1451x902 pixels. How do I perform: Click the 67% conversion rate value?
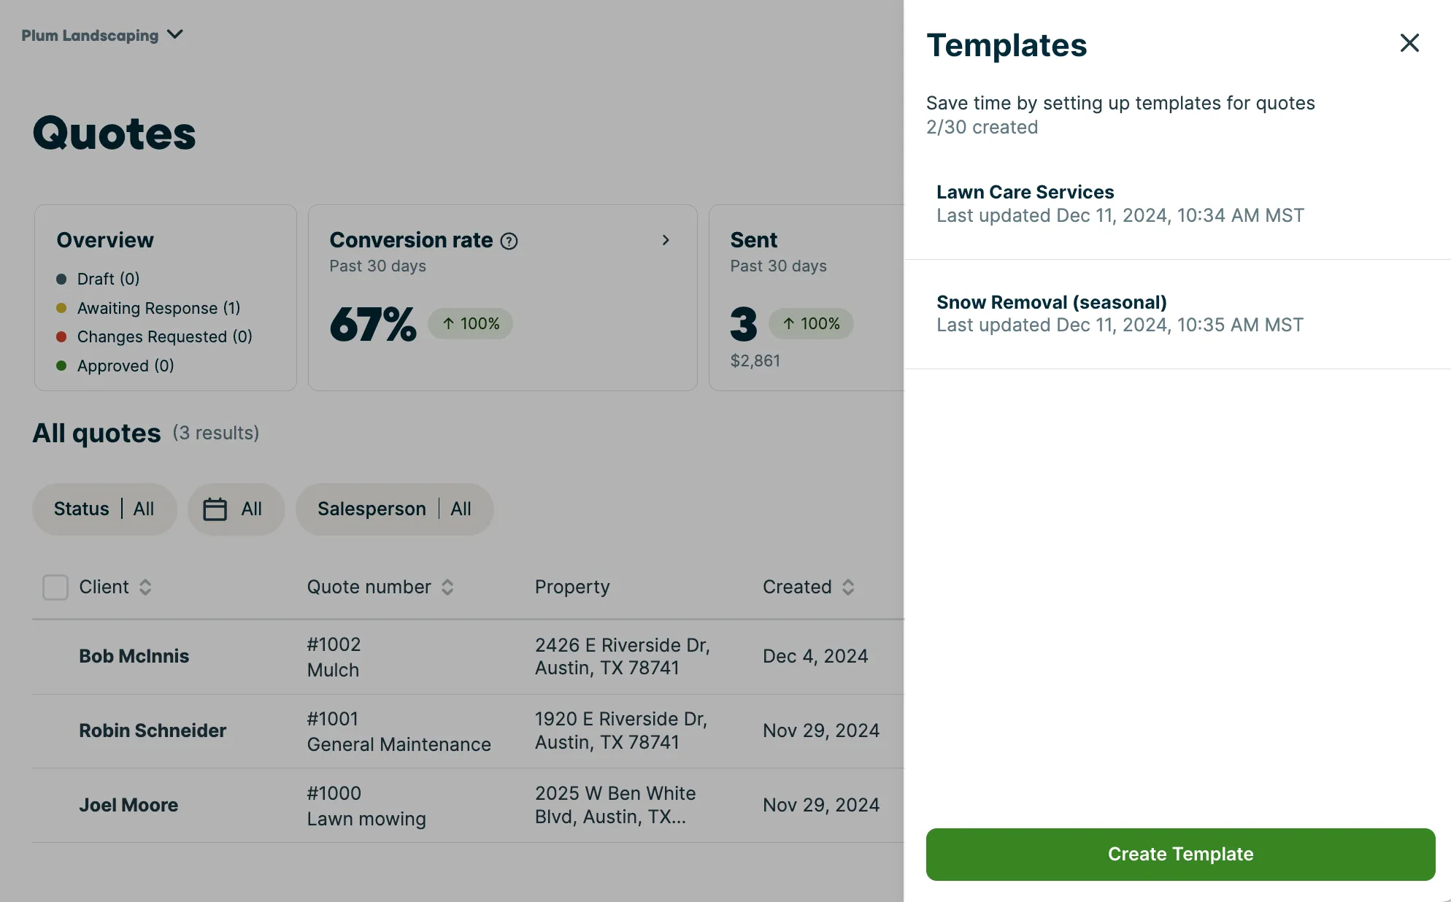point(372,324)
